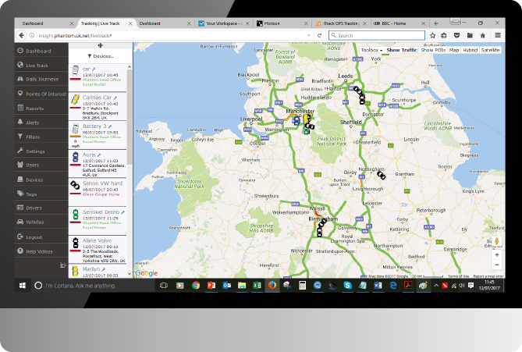The width and height of the screenshot is (522, 352).
Task: Click the Filters funnel icon
Action: coord(20,137)
